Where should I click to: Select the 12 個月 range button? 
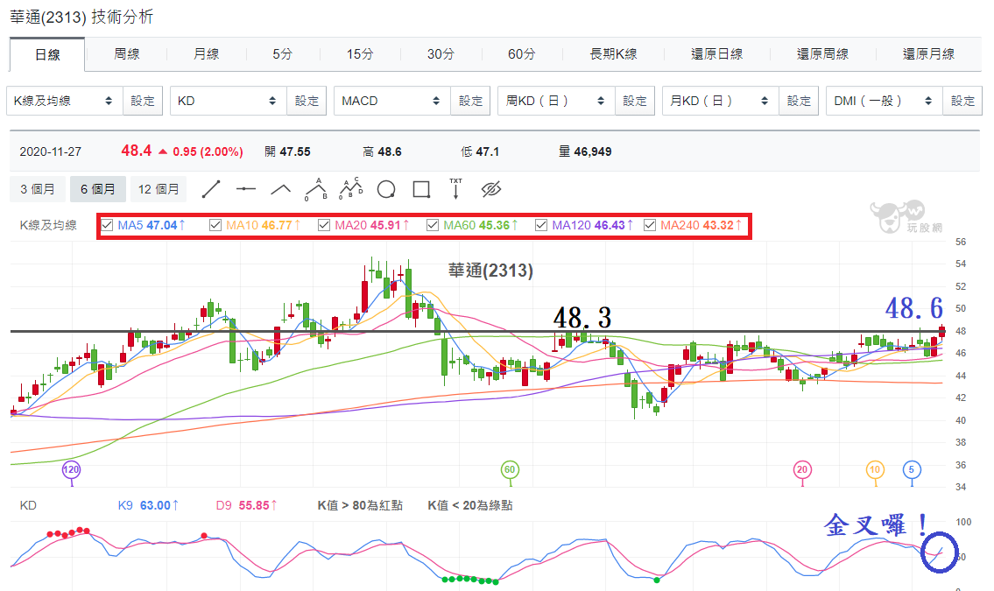159,189
